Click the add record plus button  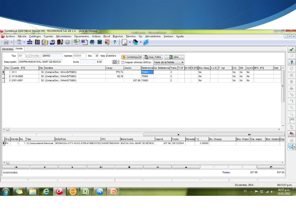(x=129, y=167)
